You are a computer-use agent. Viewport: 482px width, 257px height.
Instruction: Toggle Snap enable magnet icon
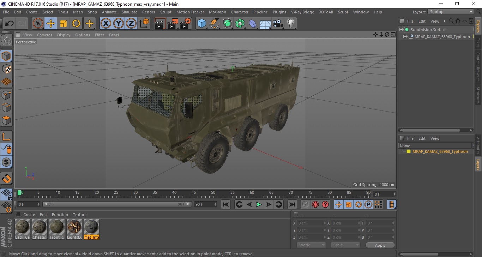(x=6, y=178)
